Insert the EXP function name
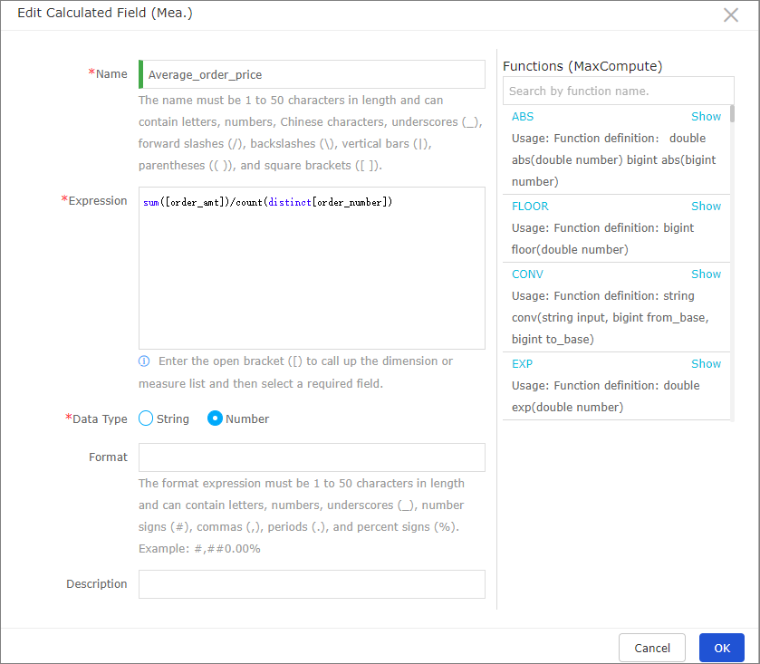This screenshot has width=760, height=664. point(522,363)
